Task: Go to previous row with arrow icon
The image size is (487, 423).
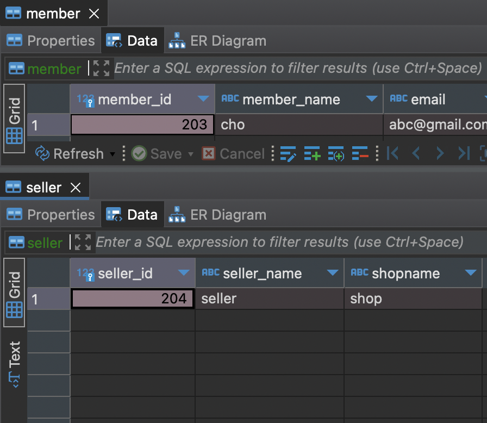Action: pyautogui.click(x=416, y=153)
